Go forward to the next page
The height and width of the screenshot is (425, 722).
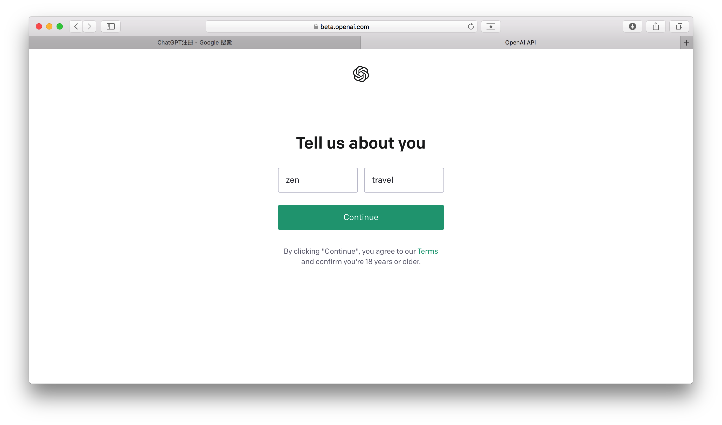[89, 26]
